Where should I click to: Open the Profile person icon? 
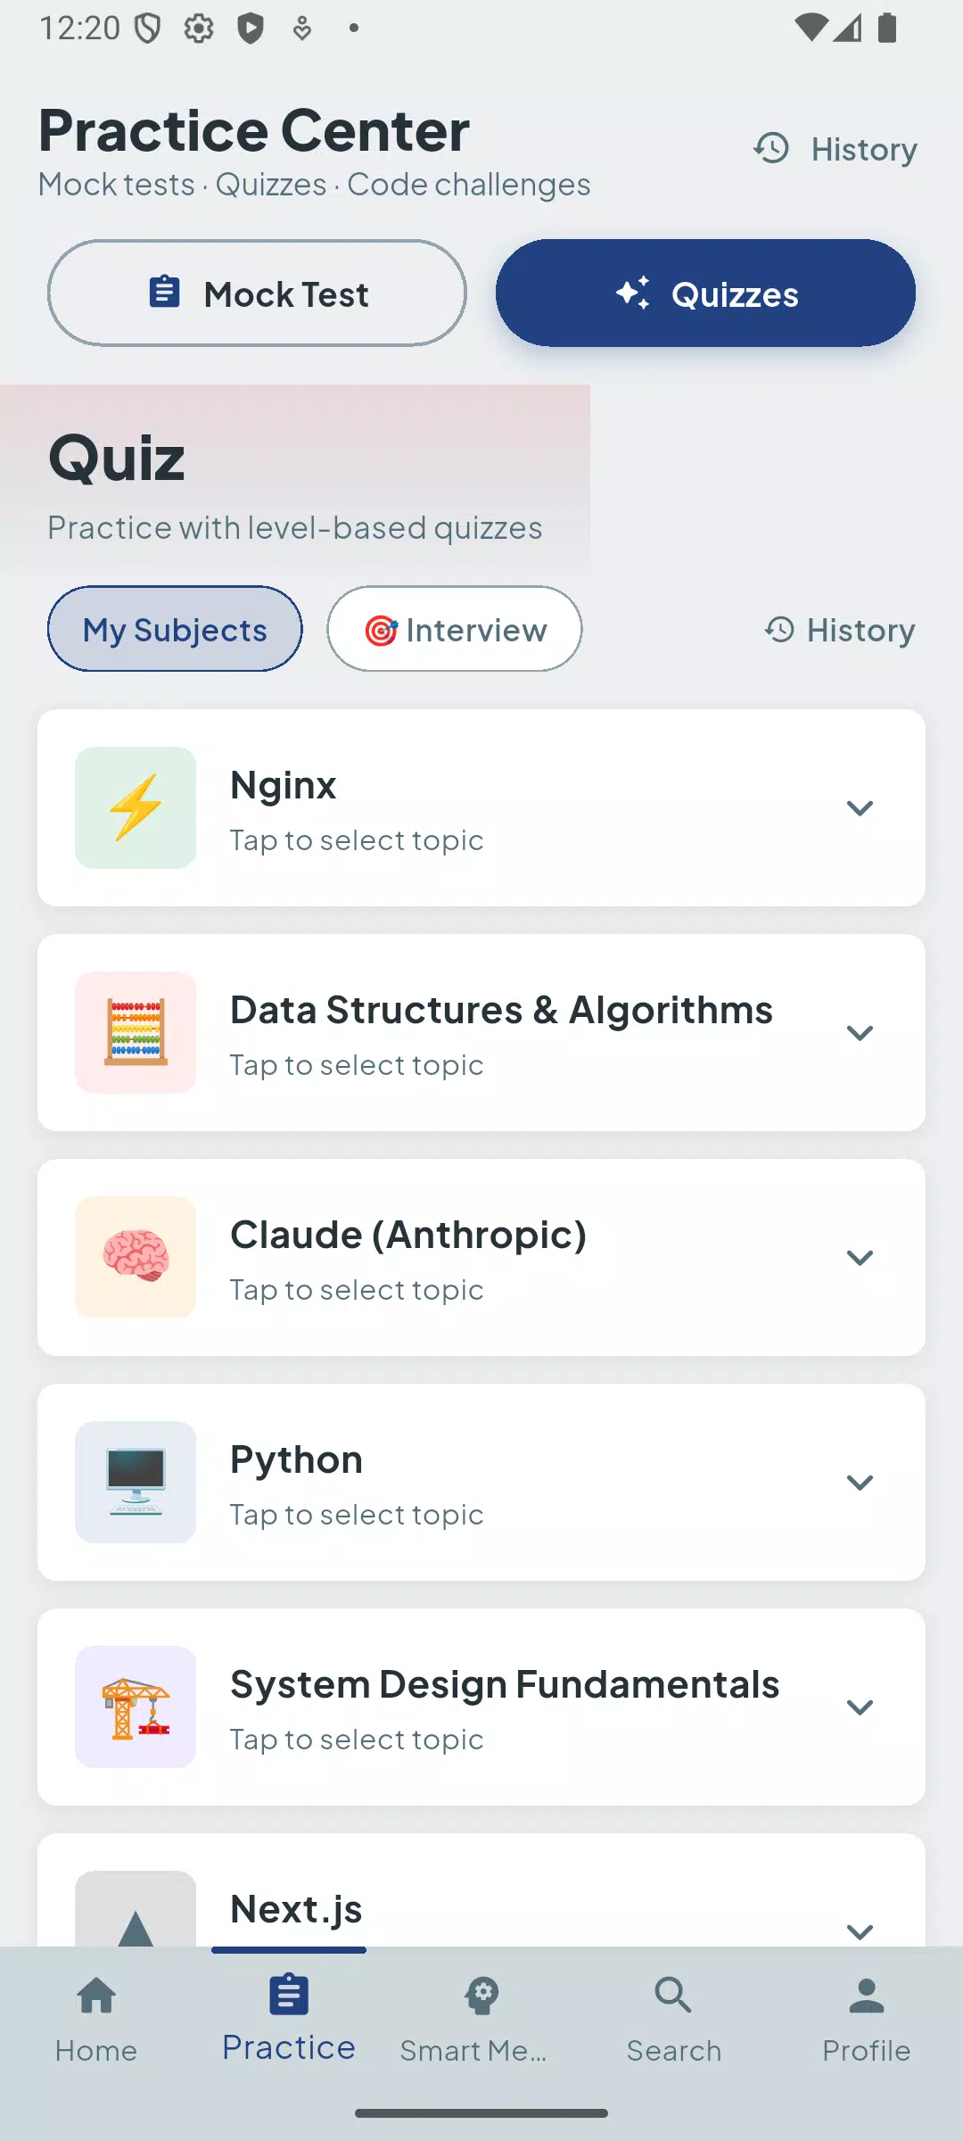click(866, 1996)
